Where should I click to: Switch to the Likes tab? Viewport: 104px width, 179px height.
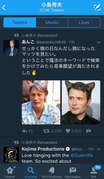pos(84,23)
